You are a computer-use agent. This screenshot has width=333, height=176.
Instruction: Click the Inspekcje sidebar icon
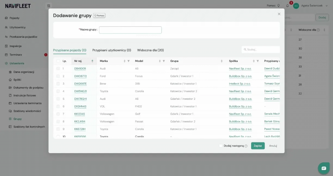click(x=6, y=46)
